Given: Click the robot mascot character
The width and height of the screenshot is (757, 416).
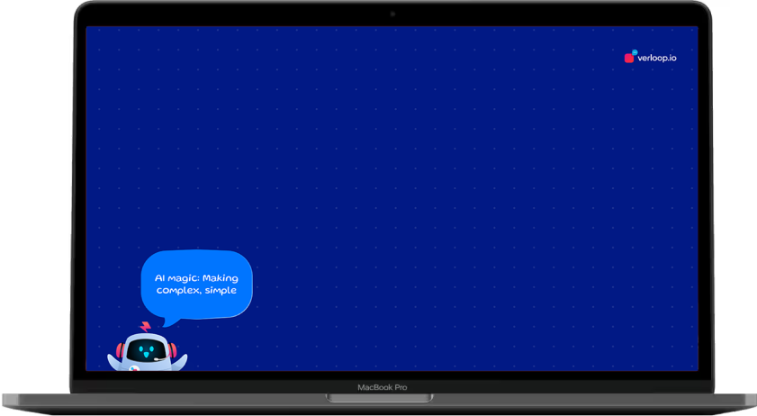Looking at the screenshot, I should [147, 347].
